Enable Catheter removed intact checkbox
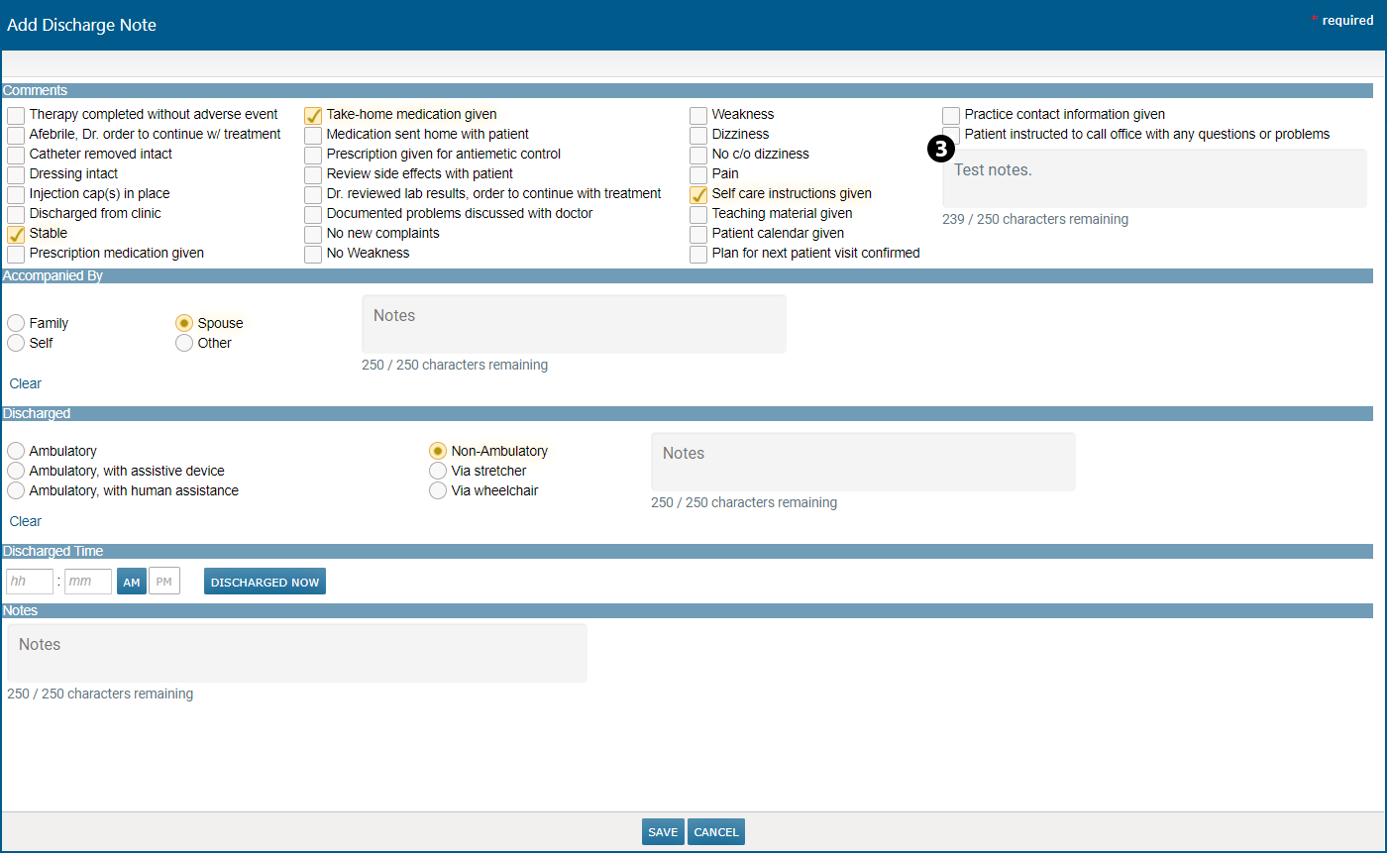Image resolution: width=1388 pixels, height=856 pixels. [16, 156]
